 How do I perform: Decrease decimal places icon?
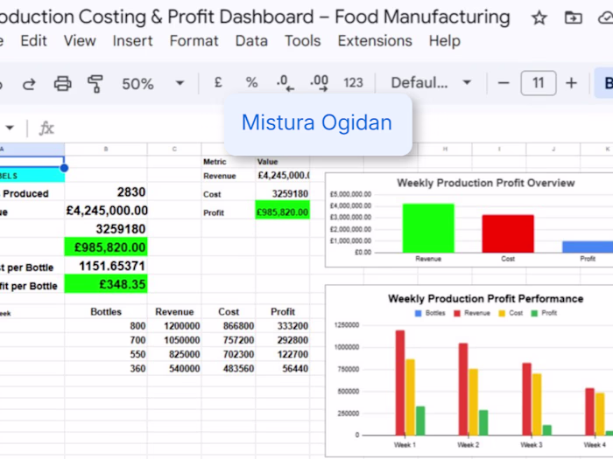tap(285, 83)
